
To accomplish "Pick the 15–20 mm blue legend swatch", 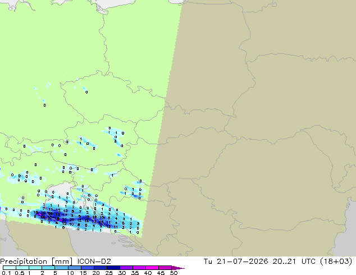I will 88,268.
